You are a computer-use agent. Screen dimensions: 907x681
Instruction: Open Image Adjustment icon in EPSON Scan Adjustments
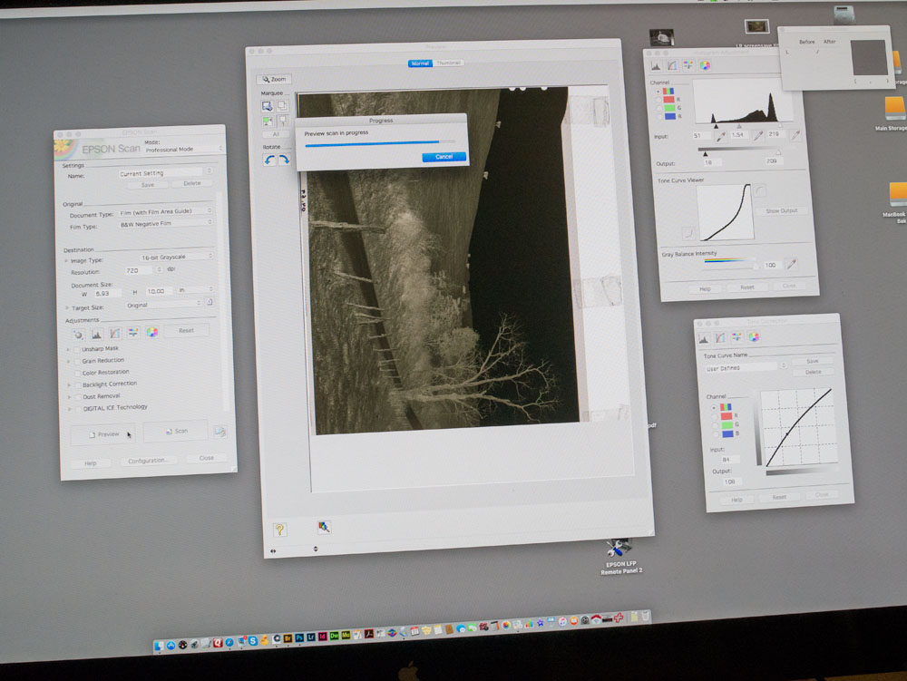[133, 333]
